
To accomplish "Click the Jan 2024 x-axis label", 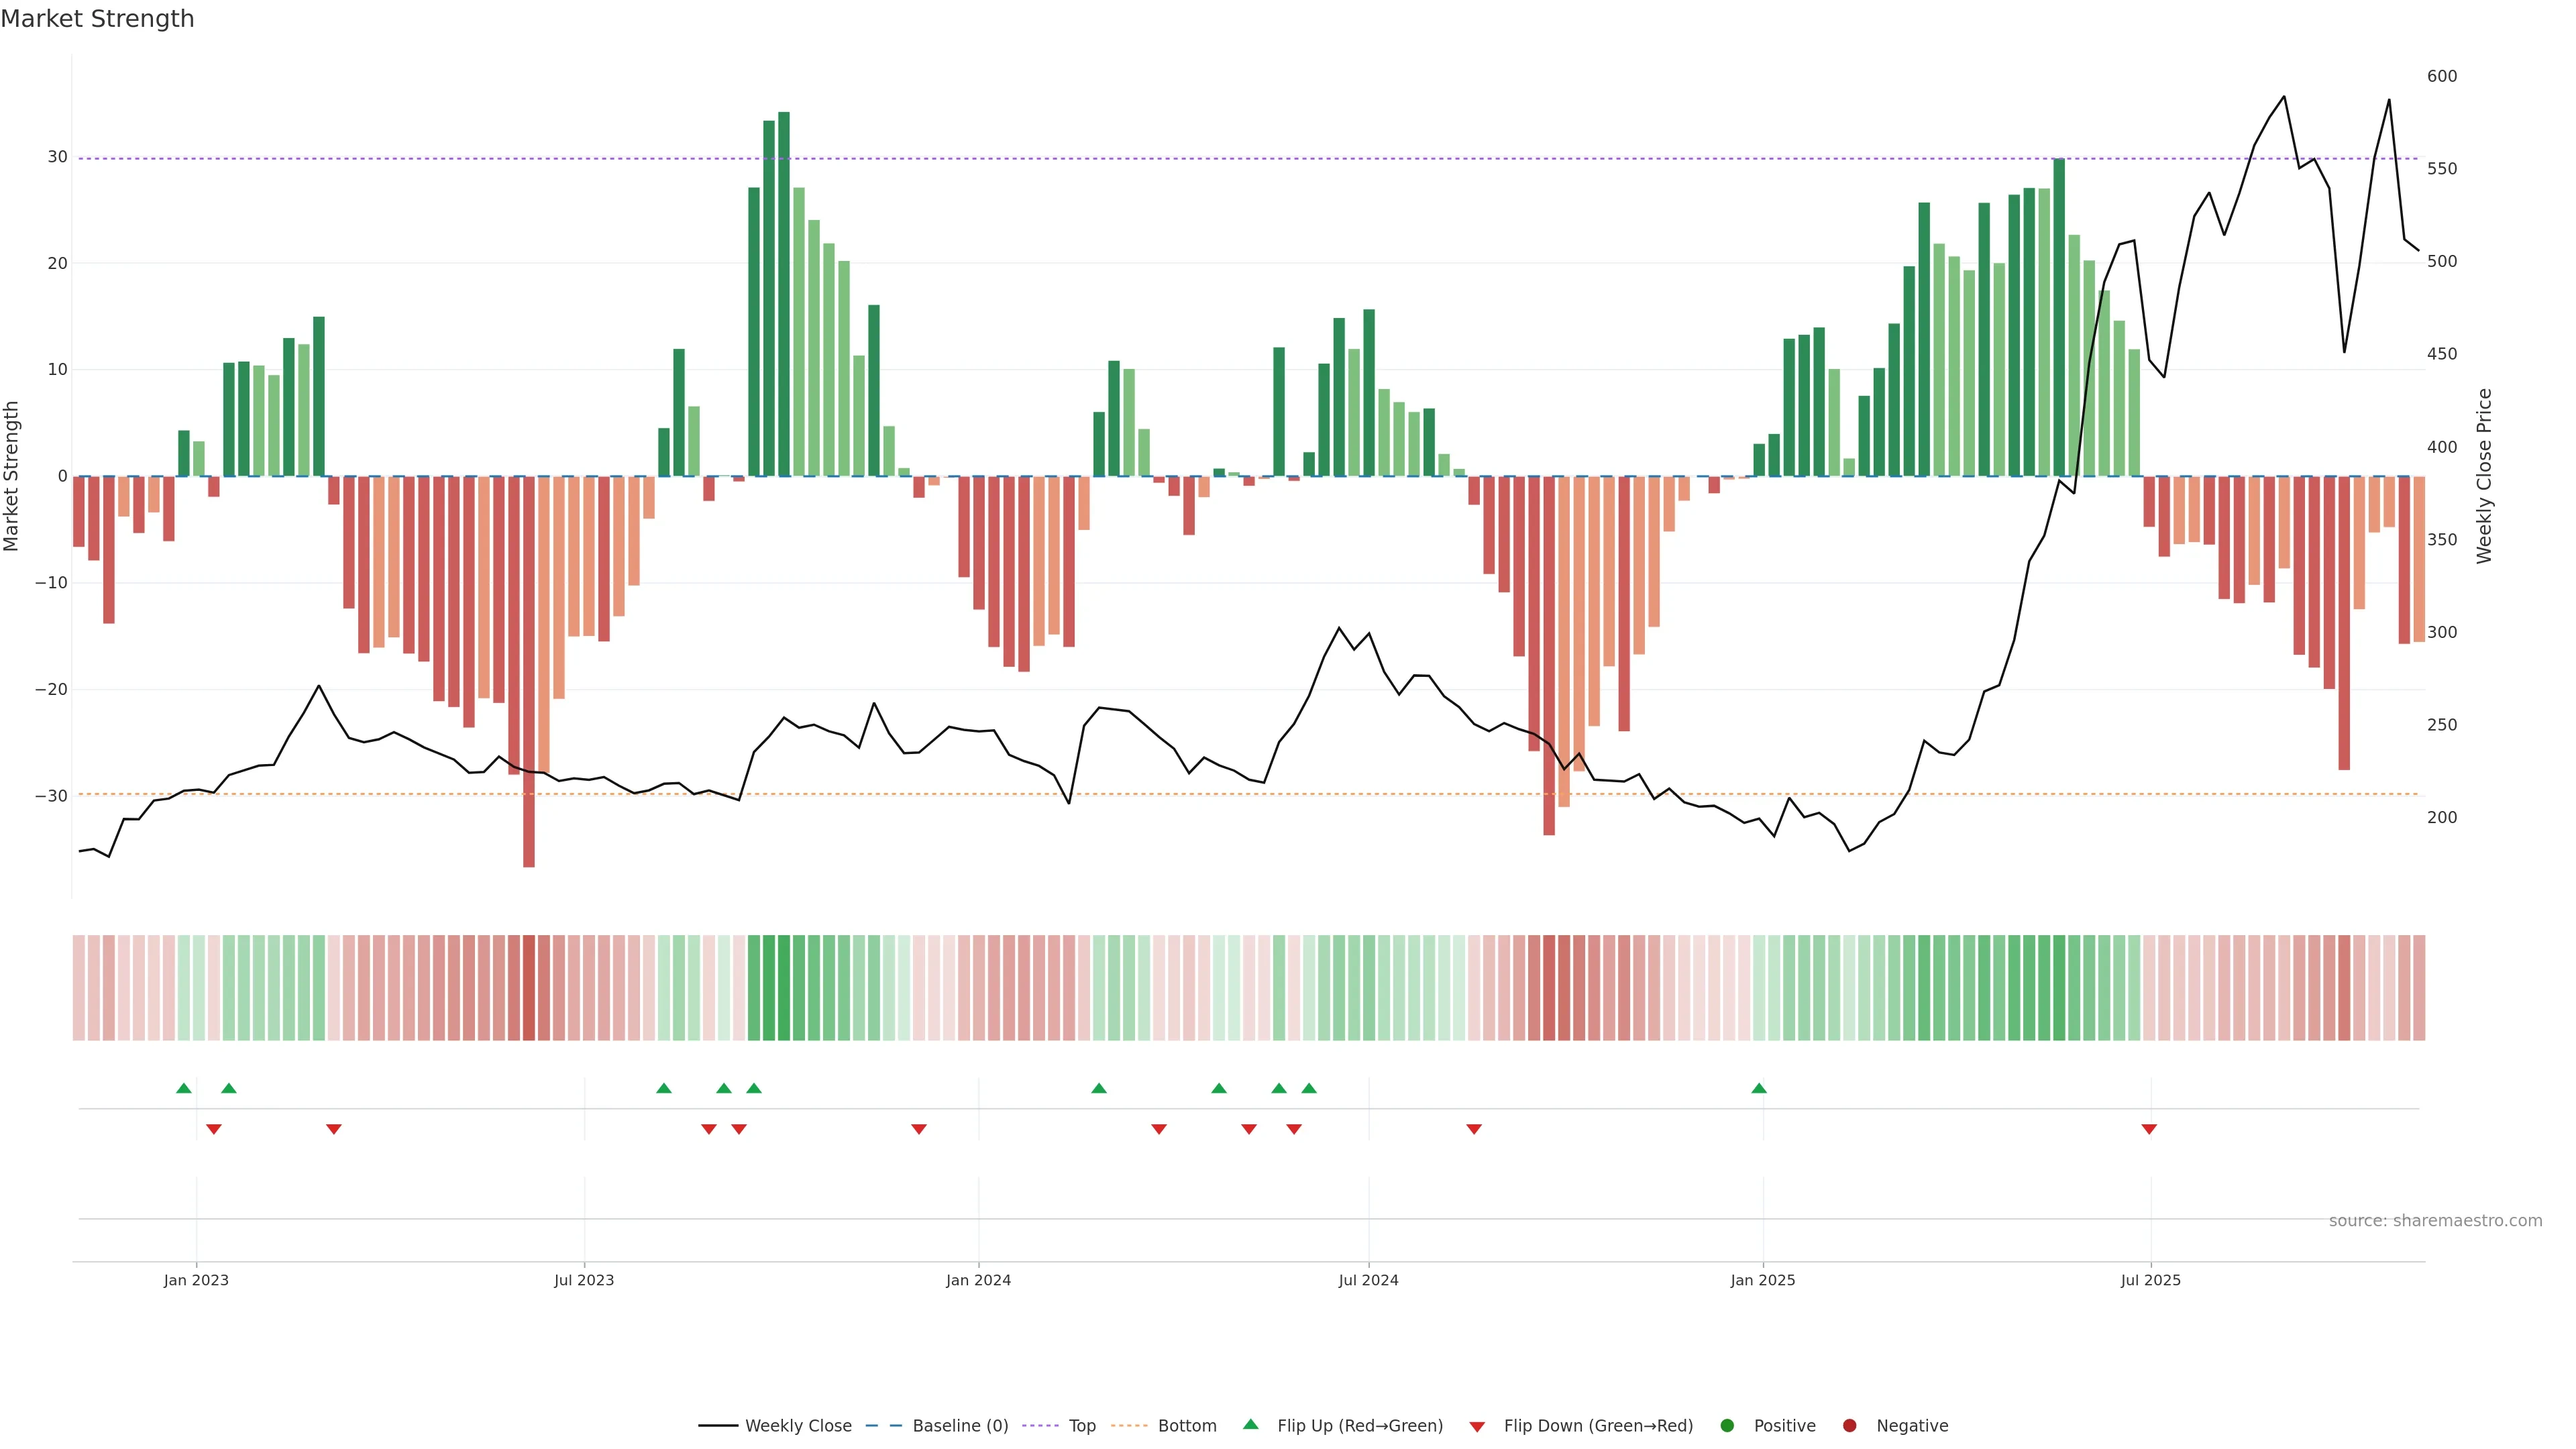I will 978,1280.
